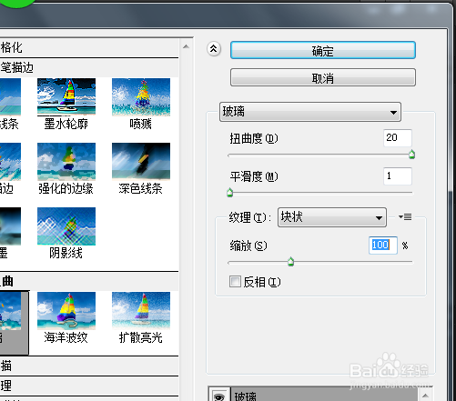The image size is (456, 401).
Task: Click the 扭曲度 slider handle
Action: click(x=411, y=155)
